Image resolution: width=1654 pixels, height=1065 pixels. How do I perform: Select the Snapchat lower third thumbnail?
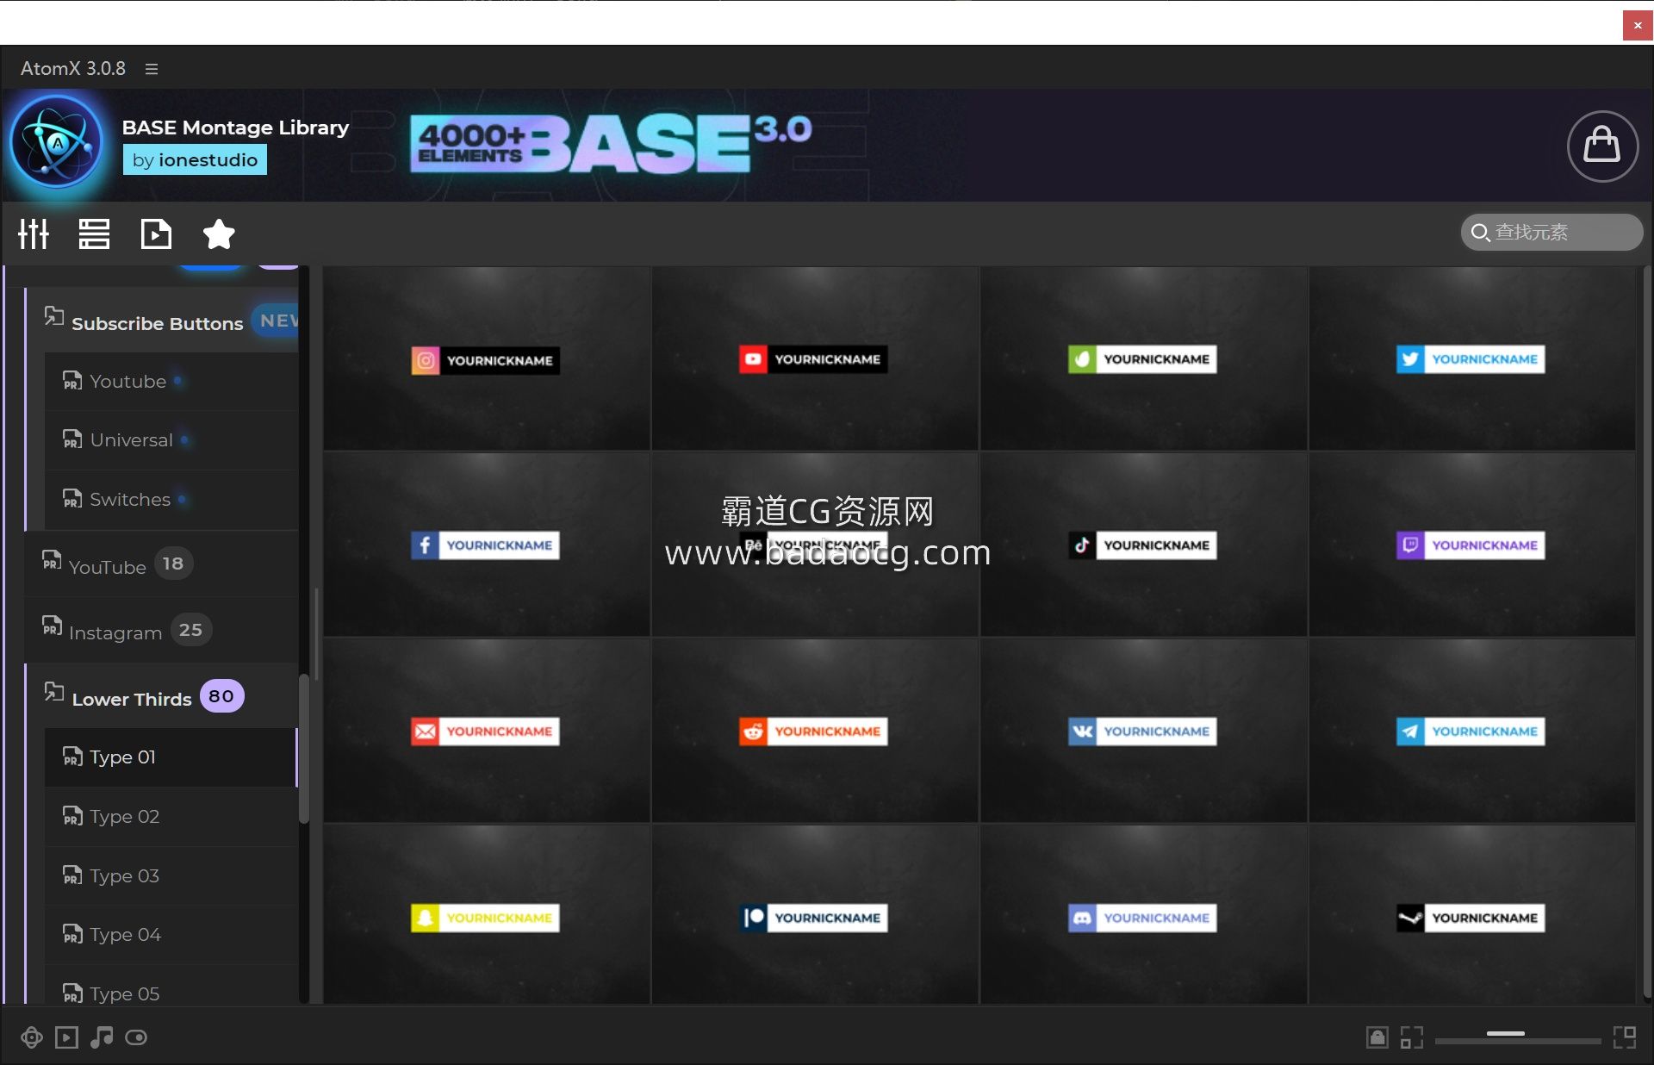point(486,915)
